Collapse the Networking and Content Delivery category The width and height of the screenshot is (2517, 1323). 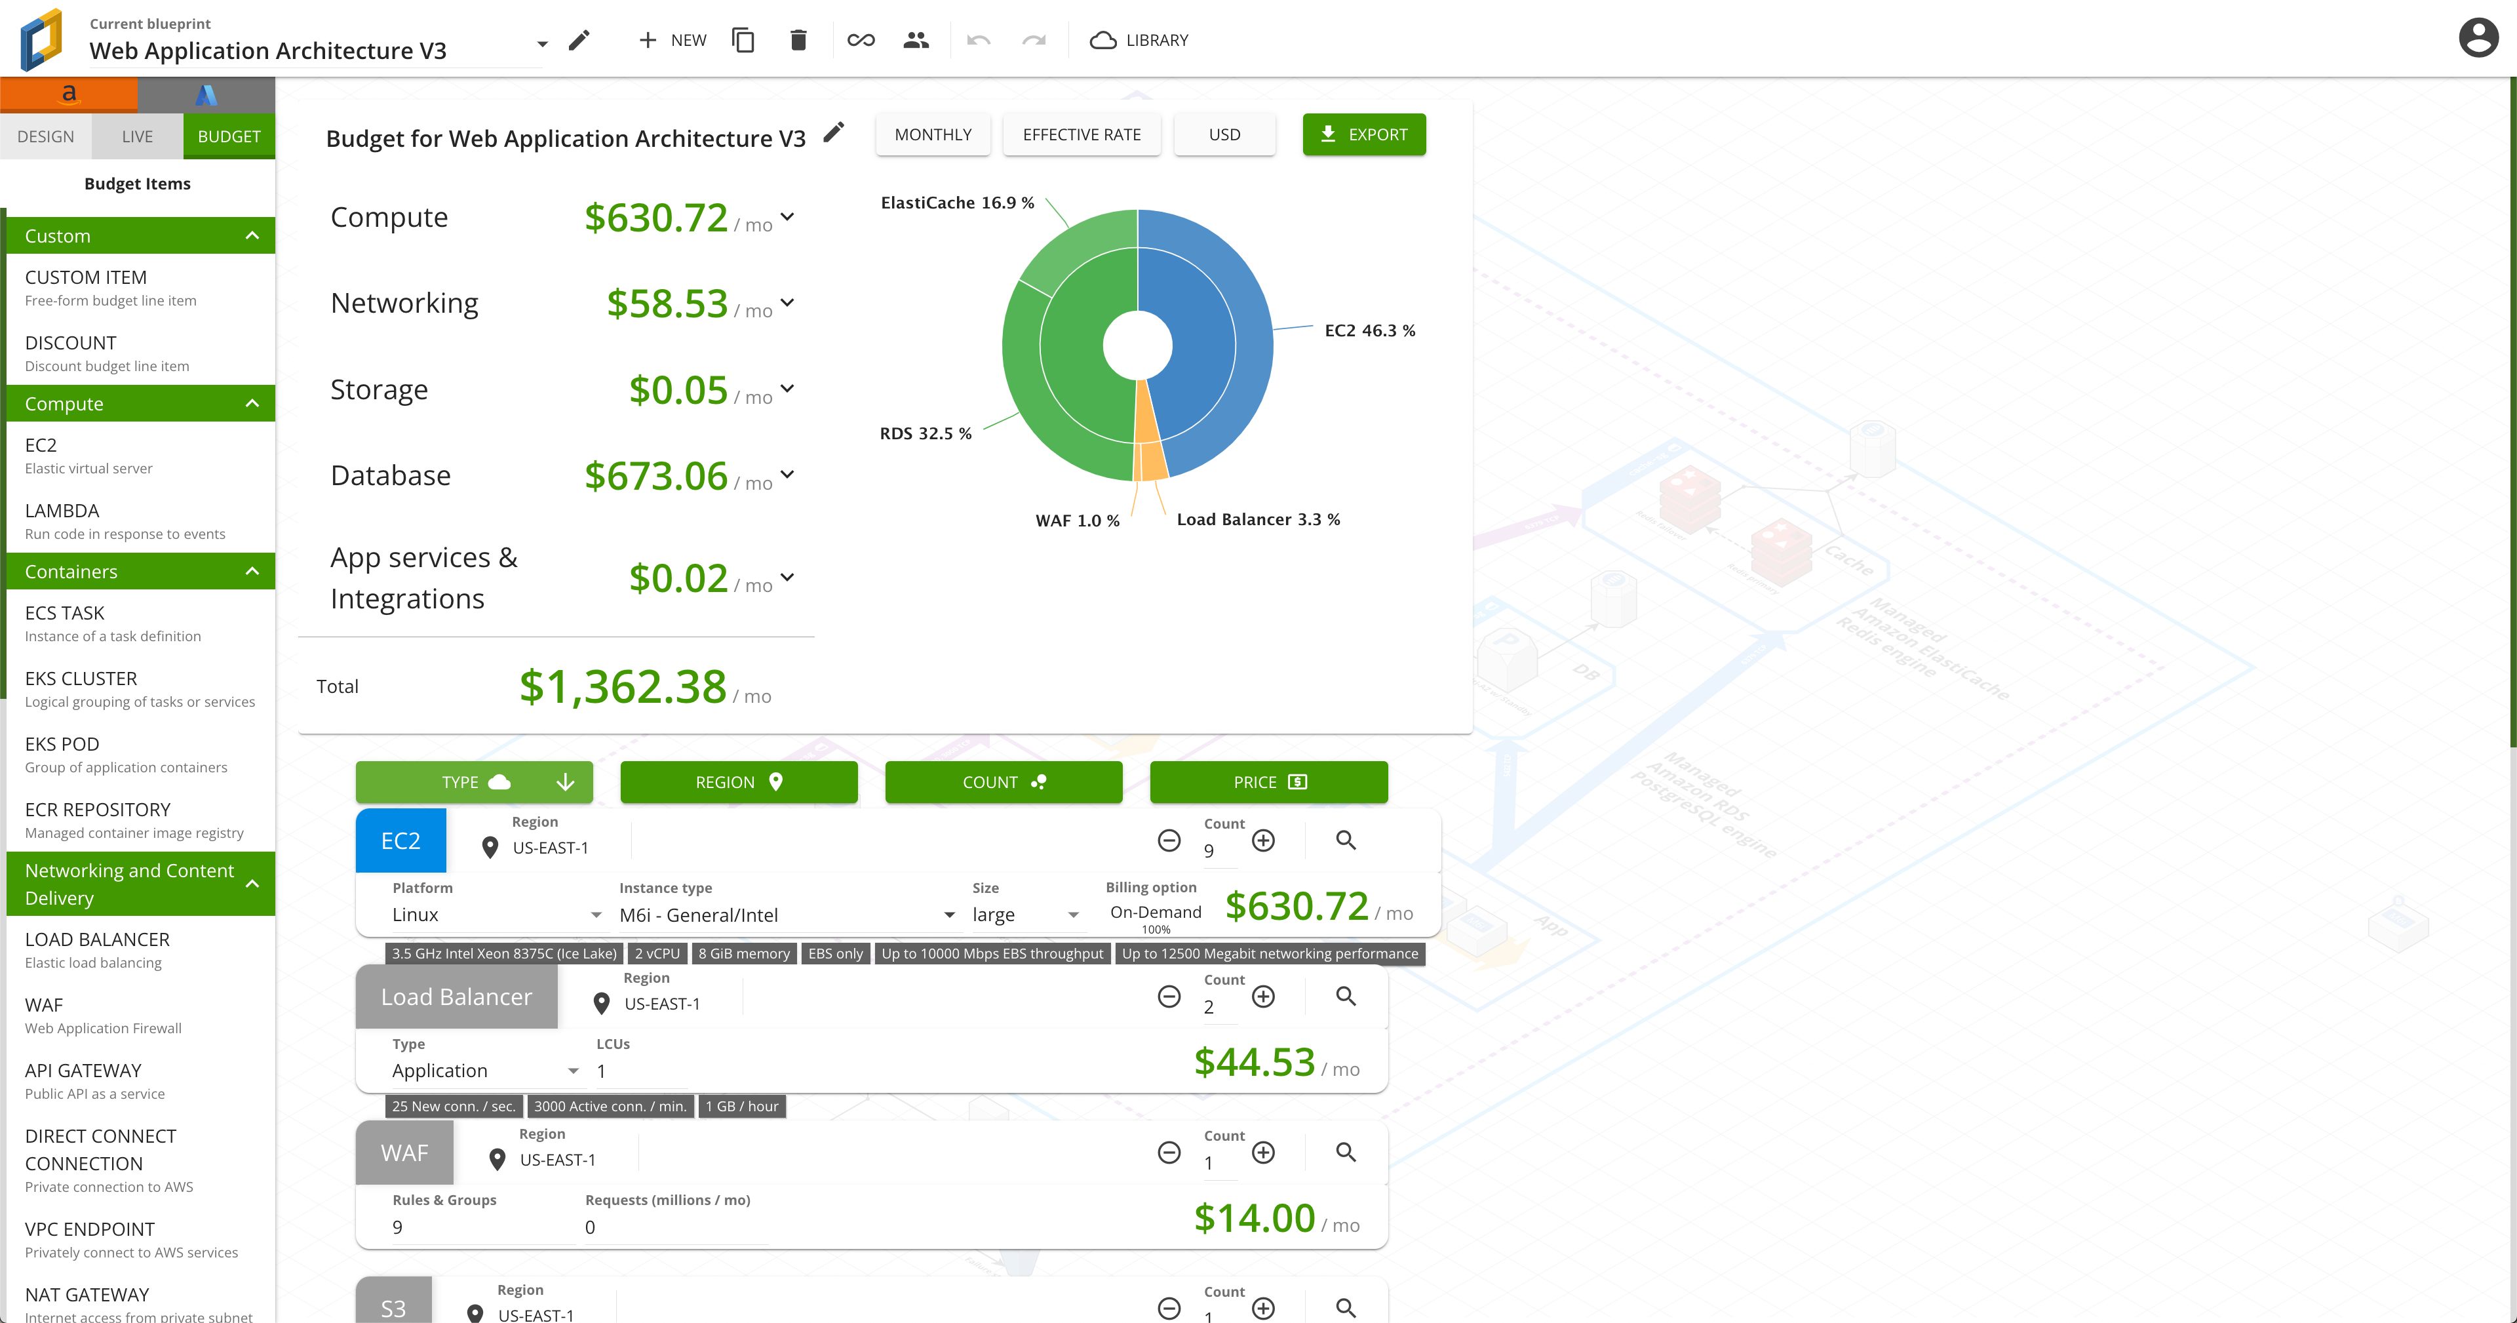(253, 883)
